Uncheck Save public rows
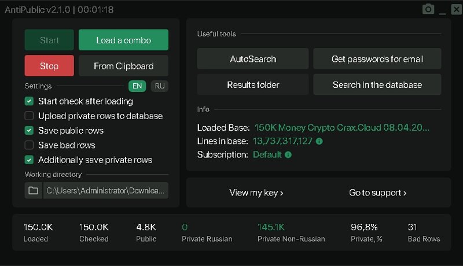 [x=29, y=130]
